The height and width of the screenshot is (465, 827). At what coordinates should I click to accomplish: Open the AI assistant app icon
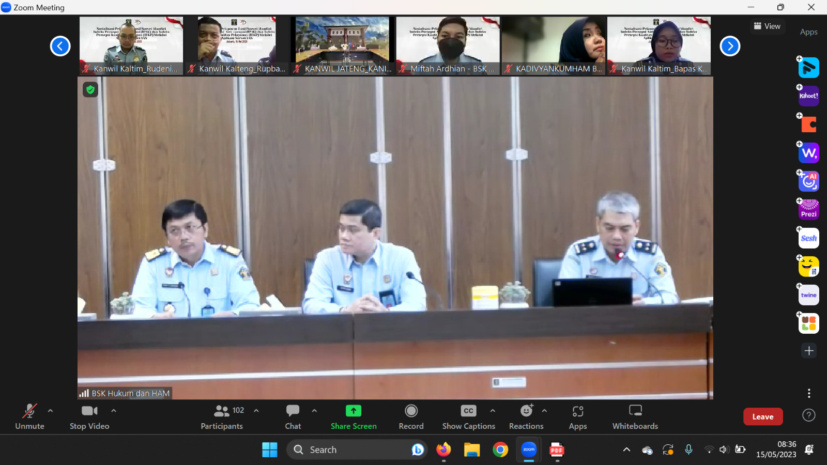pyautogui.click(x=809, y=181)
